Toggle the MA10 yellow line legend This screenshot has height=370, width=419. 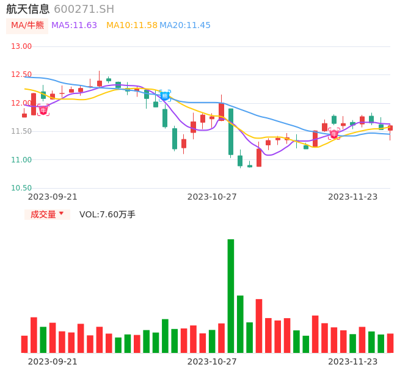tap(131, 26)
